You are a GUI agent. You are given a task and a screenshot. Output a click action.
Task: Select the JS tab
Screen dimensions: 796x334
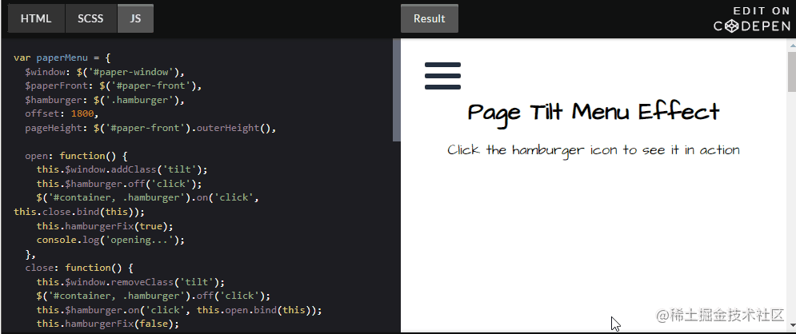click(135, 18)
